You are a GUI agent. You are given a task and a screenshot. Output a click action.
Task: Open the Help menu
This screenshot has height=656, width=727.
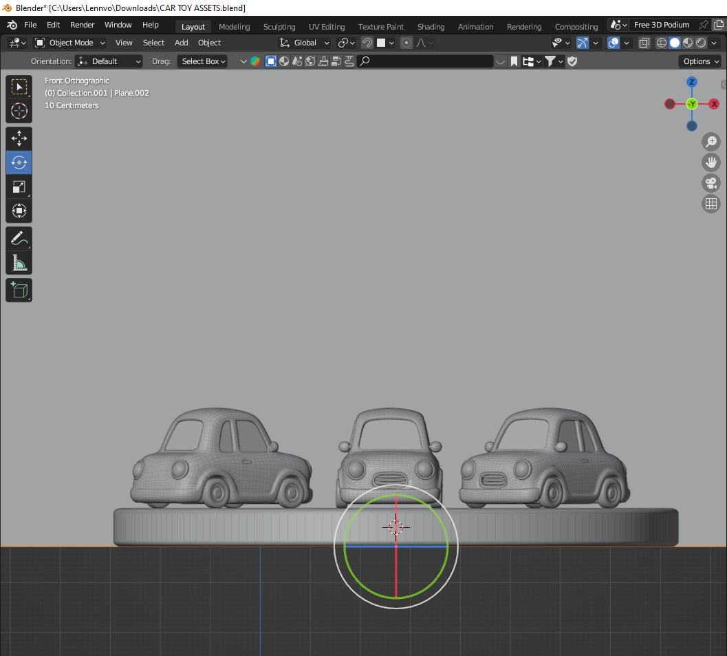150,25
